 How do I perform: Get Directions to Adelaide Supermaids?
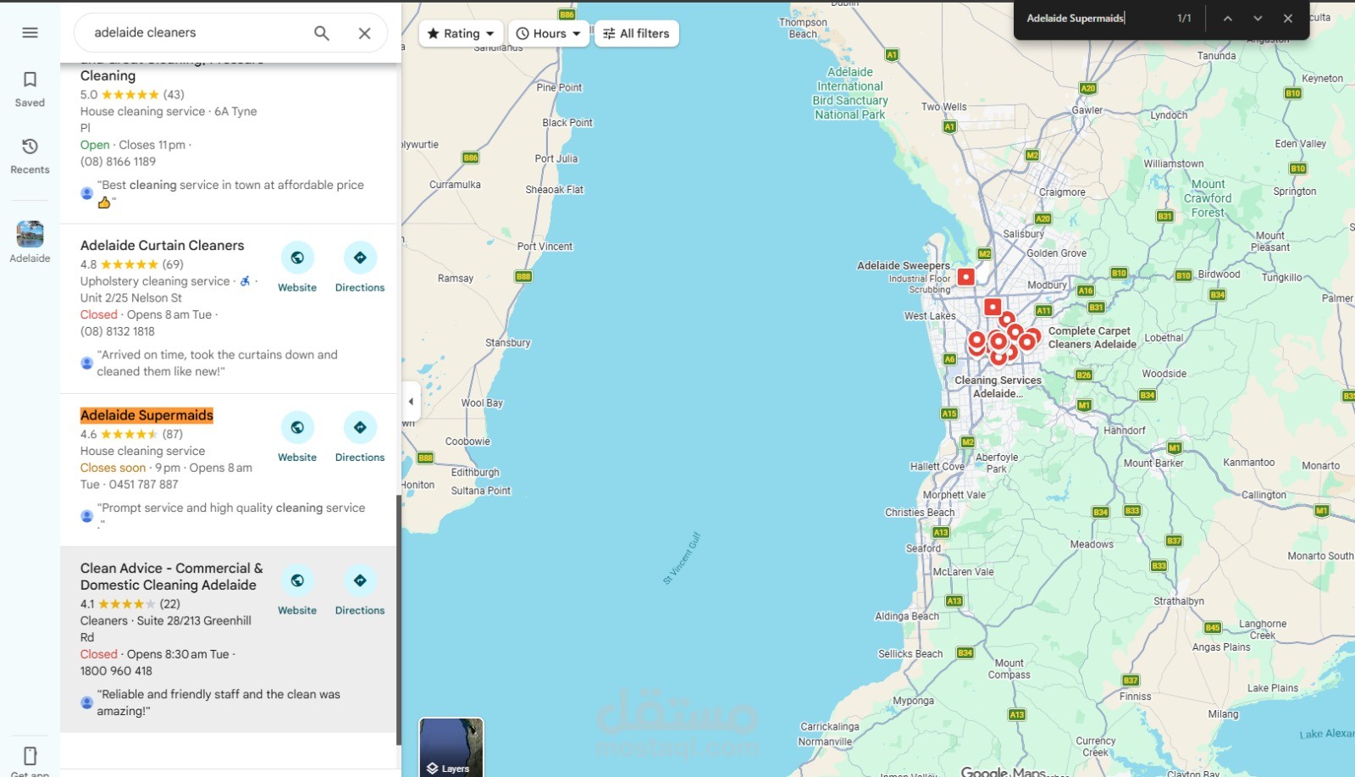pyautogui.click(x=360, y=437)
